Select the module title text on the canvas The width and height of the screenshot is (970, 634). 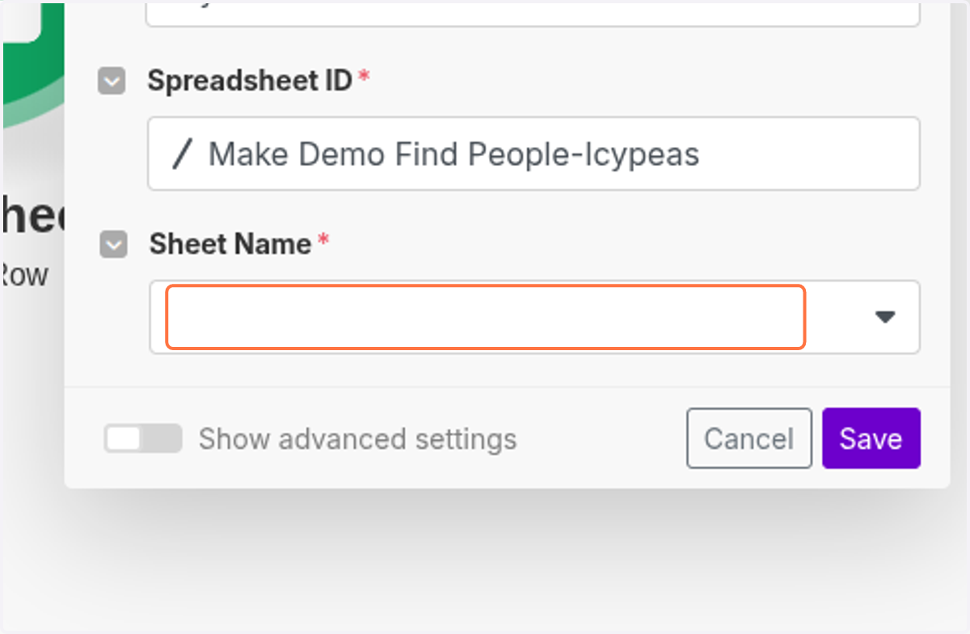(32, 215)
